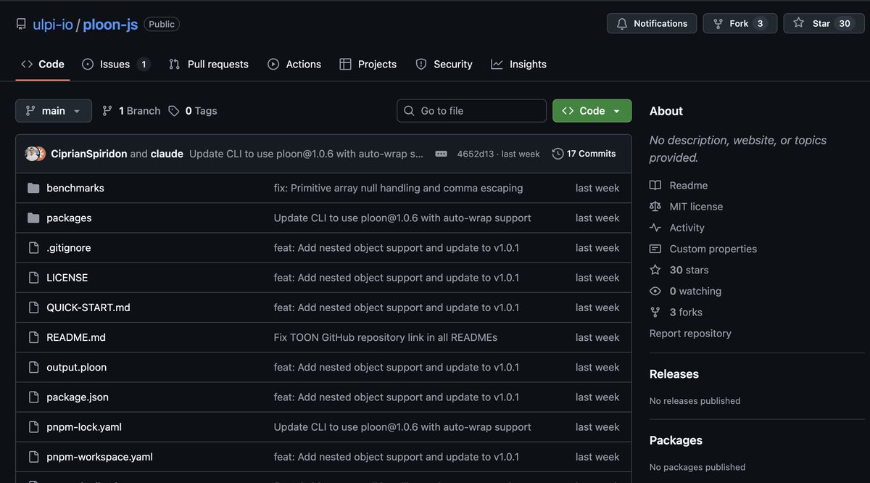Screen dimensions: 870x483
Task: Click the commit author avatars
Action: point(36,154)
